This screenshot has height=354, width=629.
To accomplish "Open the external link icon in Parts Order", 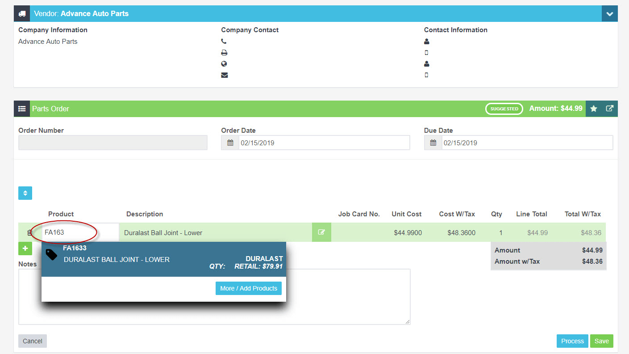I will pyautogui.click(x=609, y=109).
